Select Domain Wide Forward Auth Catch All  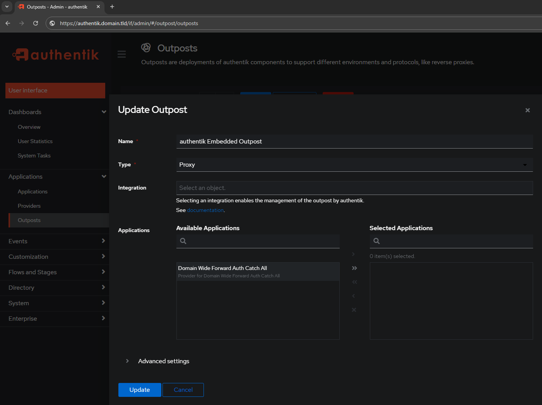click(258, 272)
